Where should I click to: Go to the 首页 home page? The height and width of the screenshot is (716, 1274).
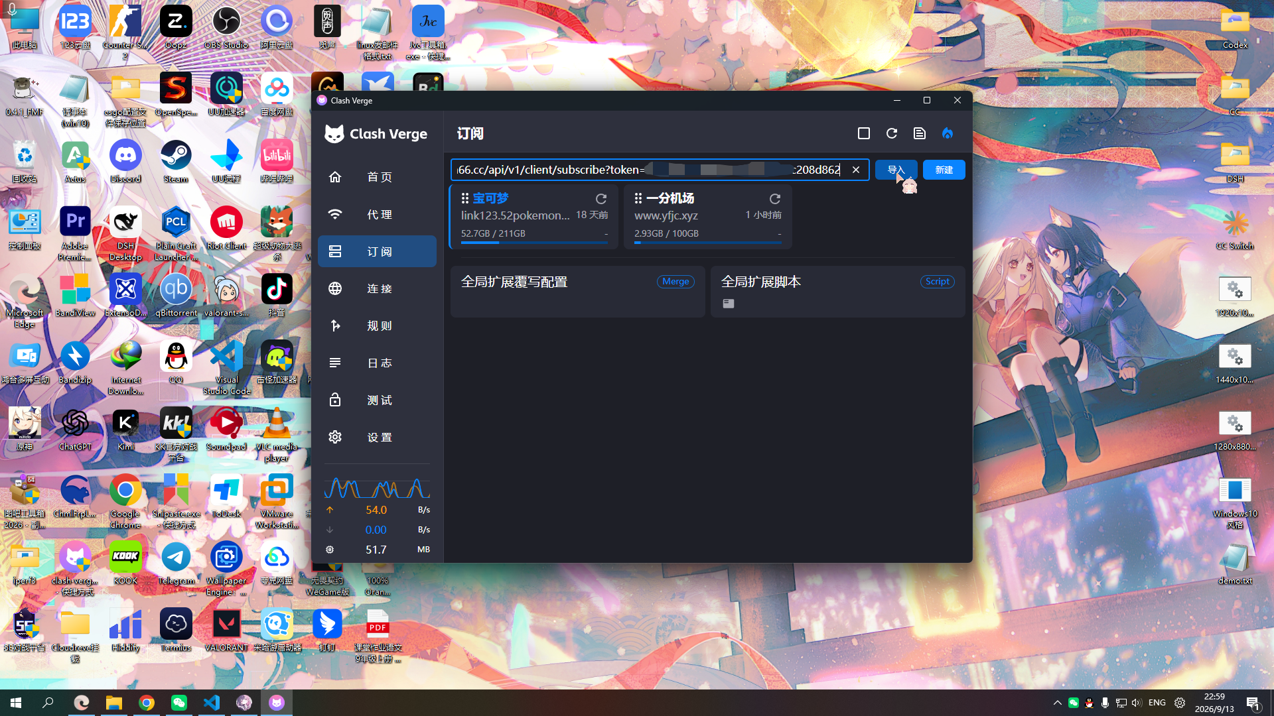click(x=377, y=177)
